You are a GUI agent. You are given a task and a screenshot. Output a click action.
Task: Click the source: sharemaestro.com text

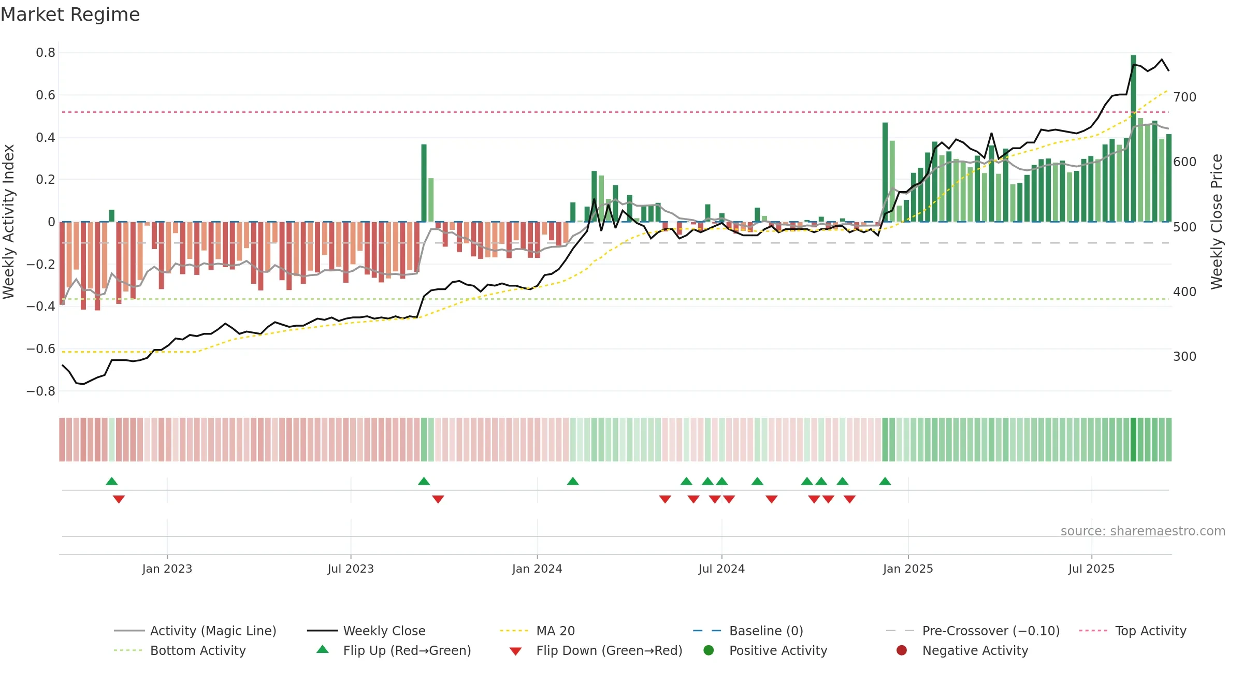(x=1143, y=531)
